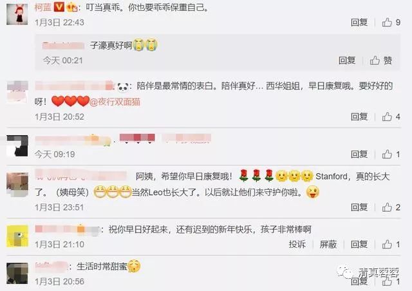Like the 1月3日 20:52 comment
The image size is (412, 291).
pyautogui.click(x=391, y=117)
